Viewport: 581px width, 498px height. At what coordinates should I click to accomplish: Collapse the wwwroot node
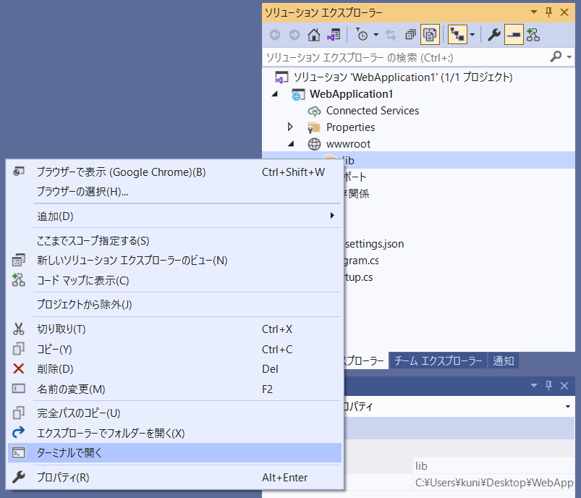[292, 144]
